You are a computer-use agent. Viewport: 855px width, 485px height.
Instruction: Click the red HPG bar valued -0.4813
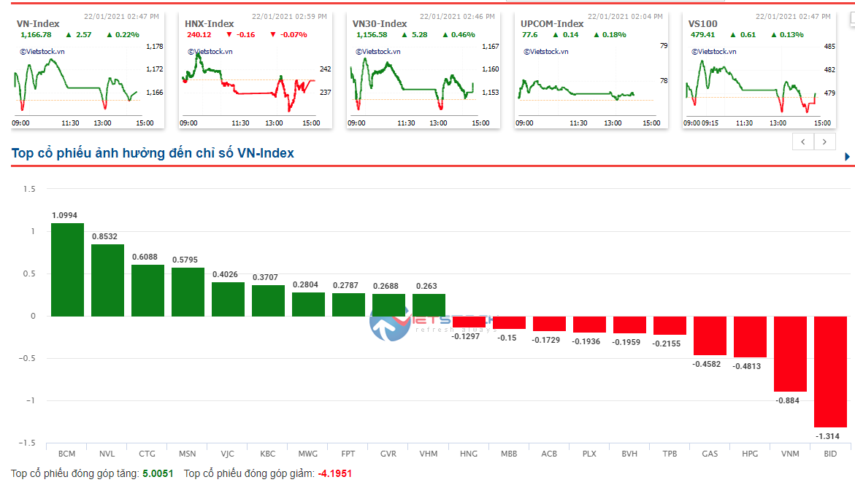click(750, 336)
